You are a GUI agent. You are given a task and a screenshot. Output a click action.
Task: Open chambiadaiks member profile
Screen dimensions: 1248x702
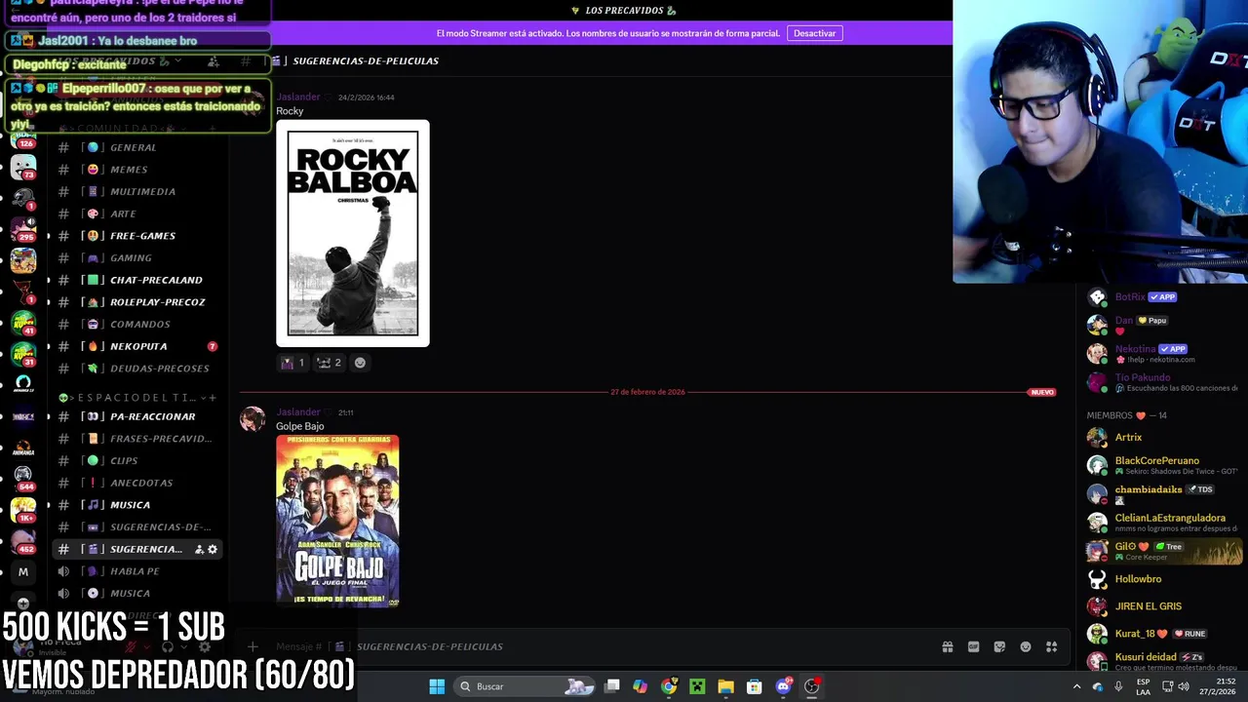click(1163, 493)
